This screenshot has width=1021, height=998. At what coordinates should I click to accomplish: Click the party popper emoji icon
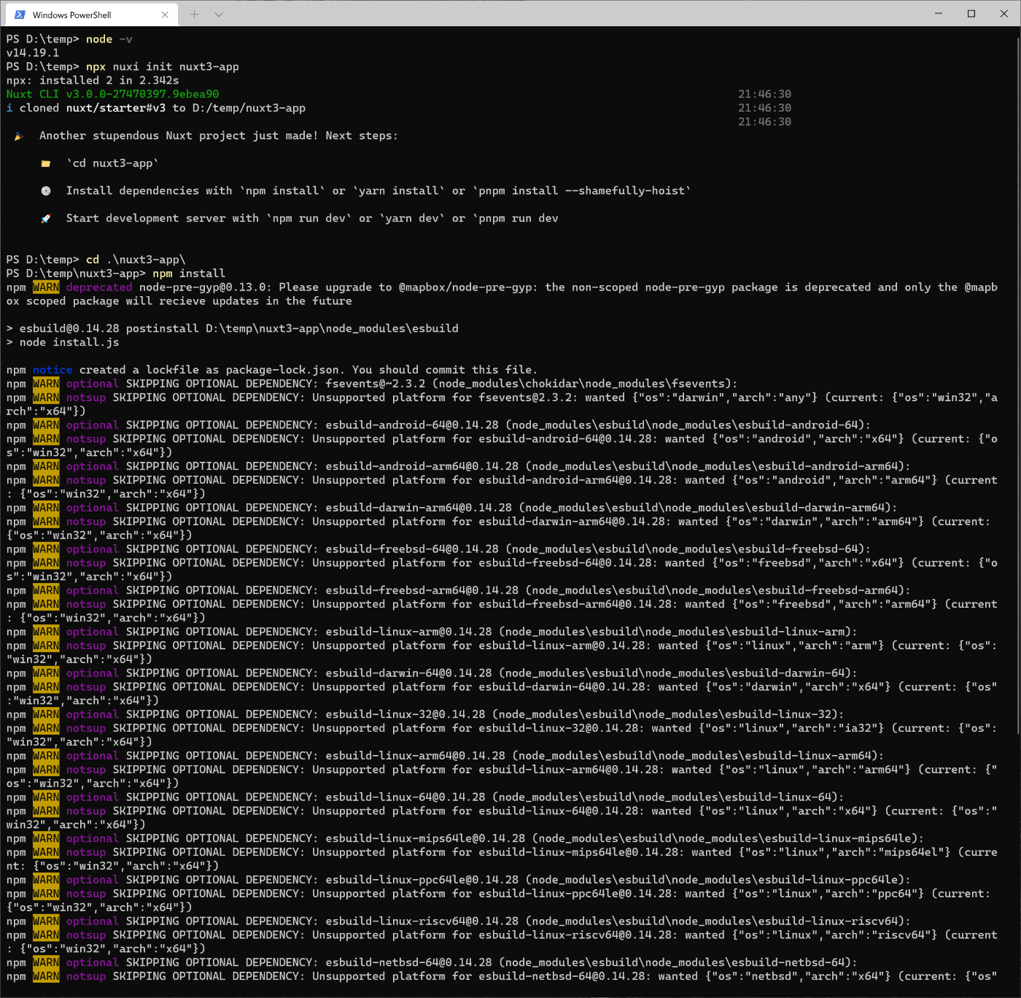19,136
